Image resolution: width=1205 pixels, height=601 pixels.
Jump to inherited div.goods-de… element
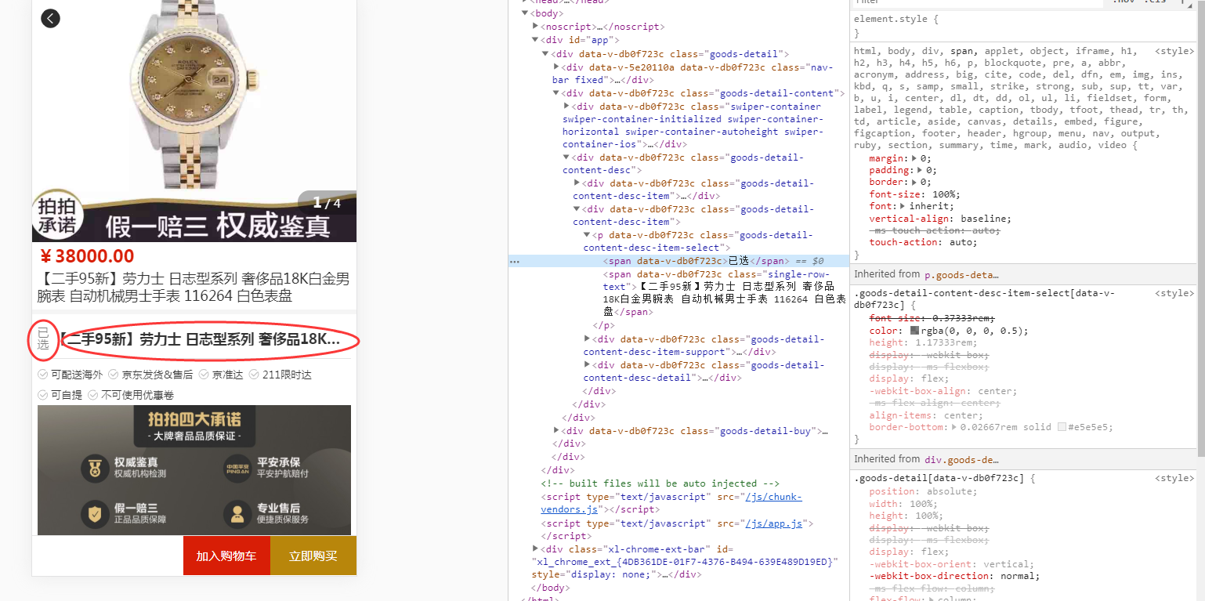(x=961, y=460)
